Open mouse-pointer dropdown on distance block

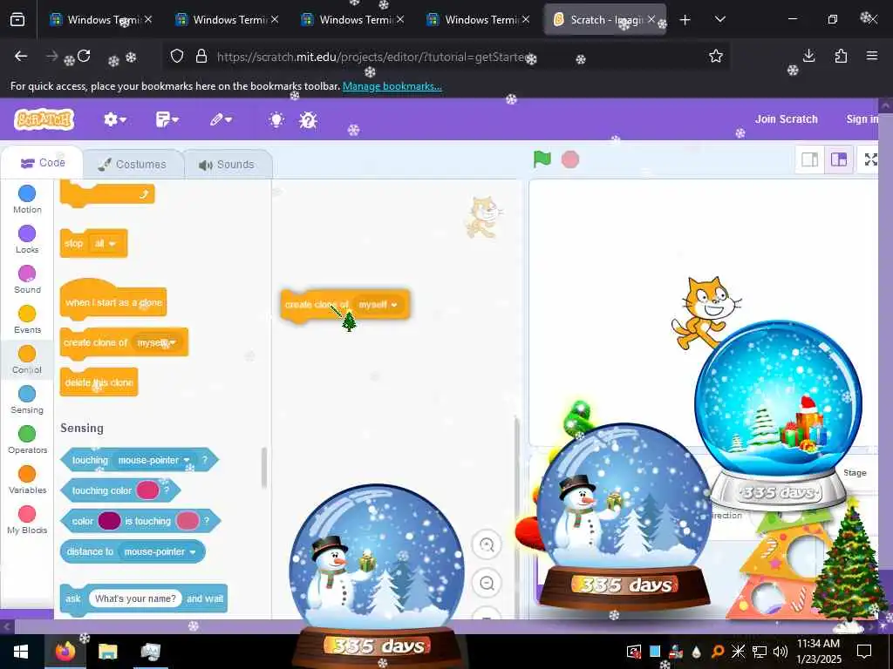(160, 551)
